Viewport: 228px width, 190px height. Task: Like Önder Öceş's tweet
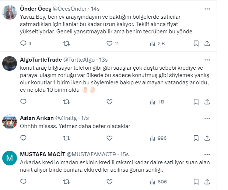(109, 44)
